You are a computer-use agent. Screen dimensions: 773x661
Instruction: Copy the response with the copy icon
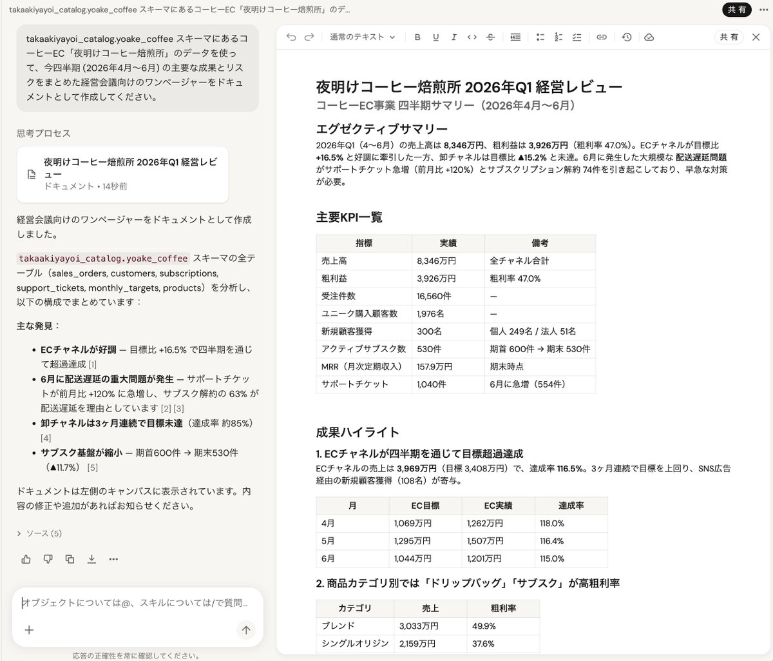tap(70, 559)
